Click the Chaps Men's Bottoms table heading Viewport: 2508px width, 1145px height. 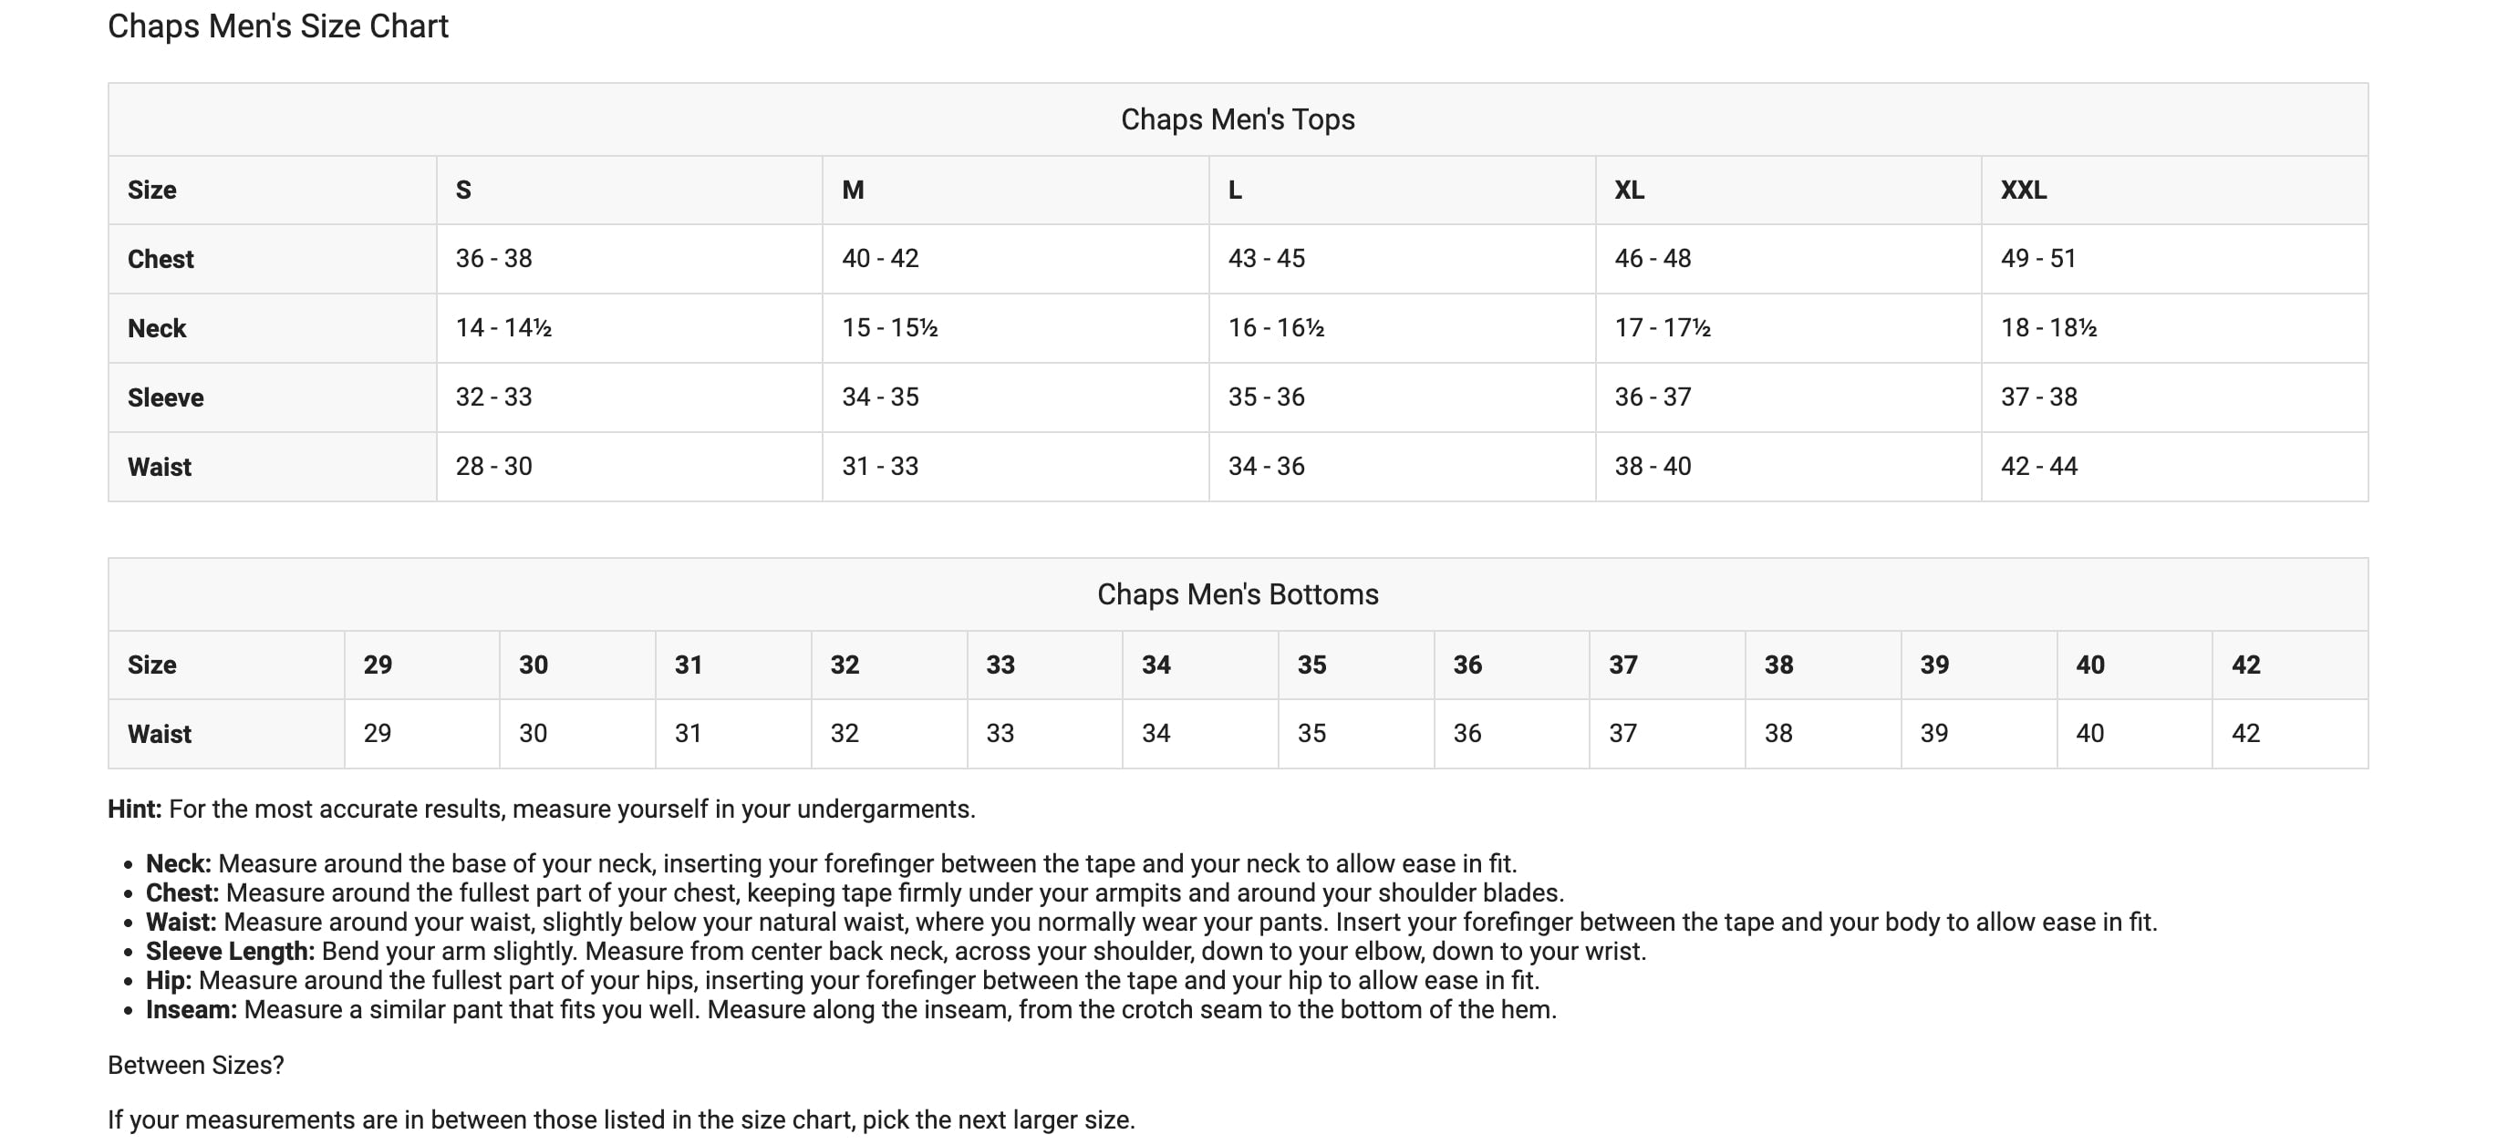1237,594
